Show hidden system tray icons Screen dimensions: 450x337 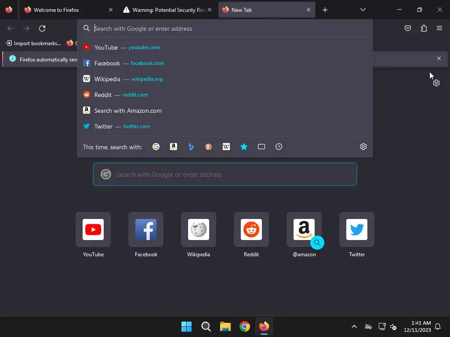click(x=354, y=326)
